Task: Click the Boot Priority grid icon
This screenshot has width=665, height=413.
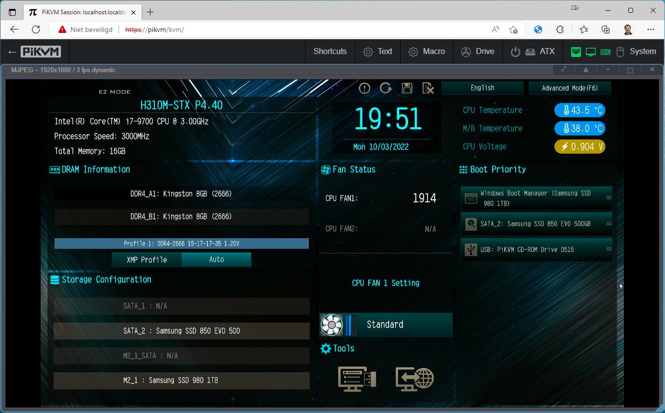Action: point(463,169)
